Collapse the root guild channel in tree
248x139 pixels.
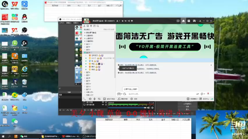pyautogui.click(x=85, y=33)
